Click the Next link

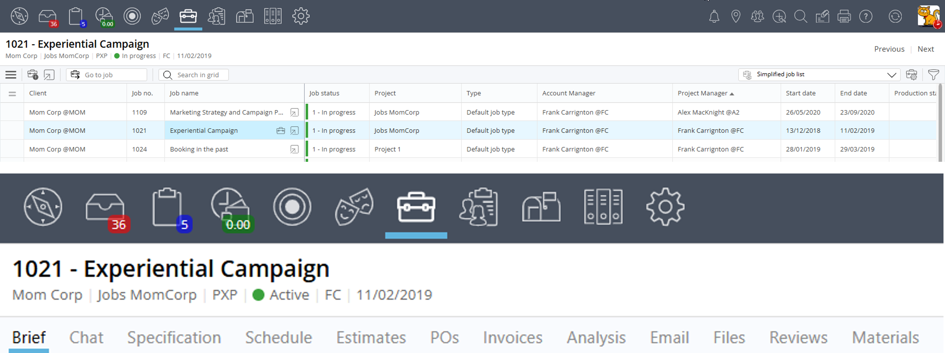tap(925, 49)
